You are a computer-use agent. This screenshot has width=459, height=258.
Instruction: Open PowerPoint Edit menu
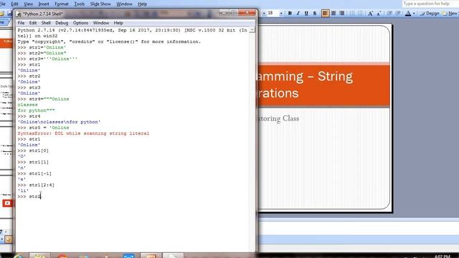pyautogui.click(x=14, y=4)
